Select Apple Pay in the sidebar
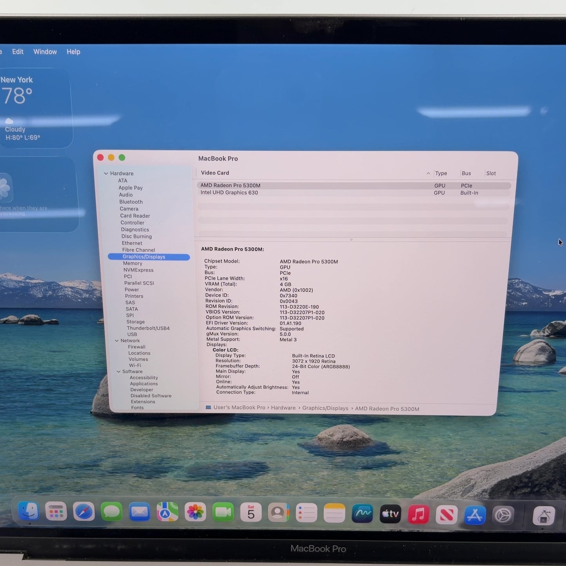Screen dimensions: 566x566 tap(130, 188)
